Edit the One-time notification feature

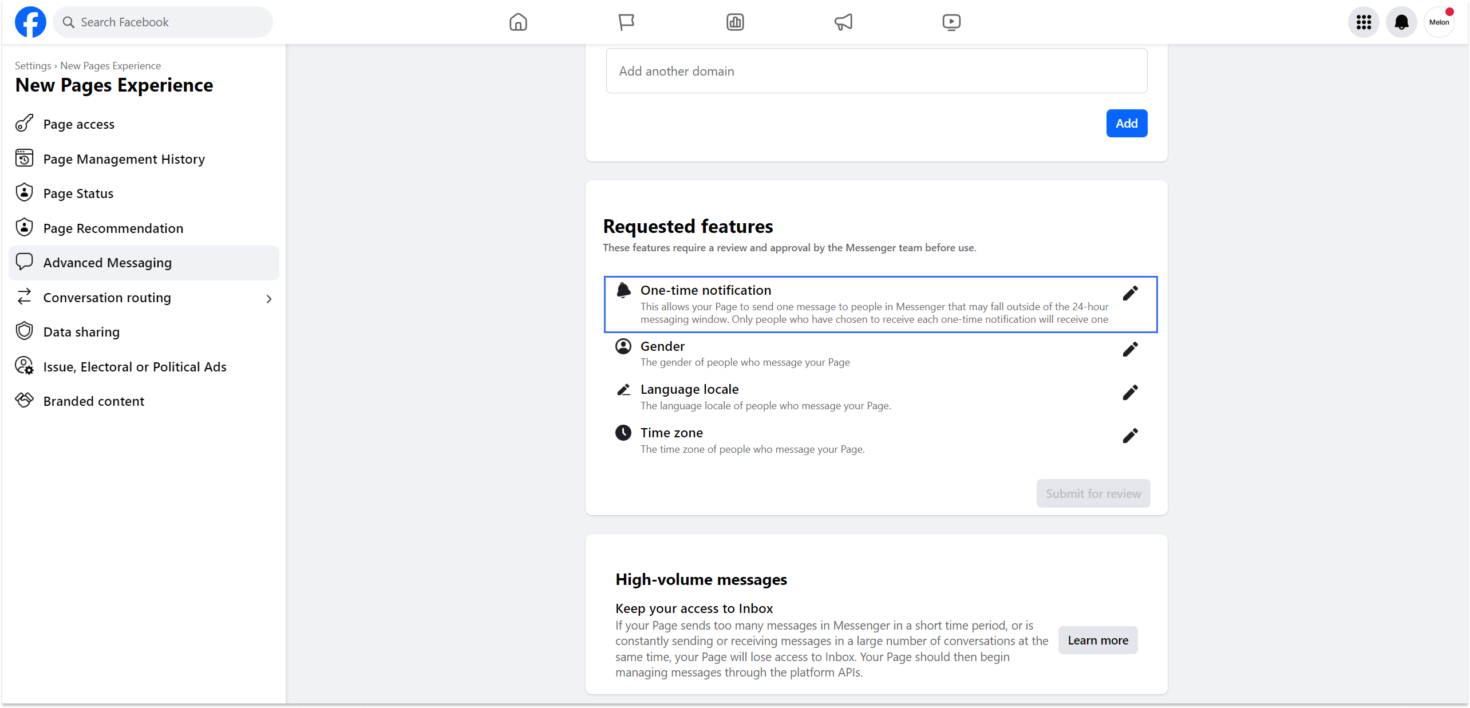tap(1130, 294)
